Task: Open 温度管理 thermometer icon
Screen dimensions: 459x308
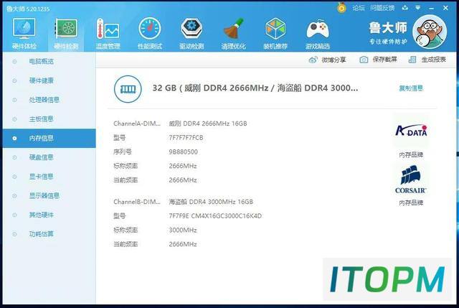Action: point(108,29)
